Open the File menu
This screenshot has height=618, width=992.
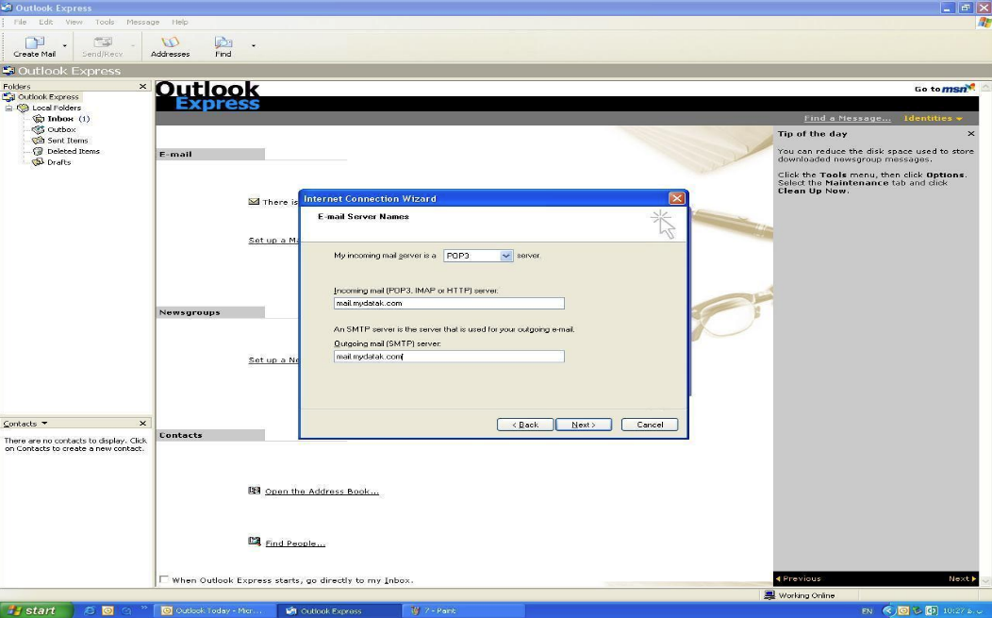(x=20, y=22)
